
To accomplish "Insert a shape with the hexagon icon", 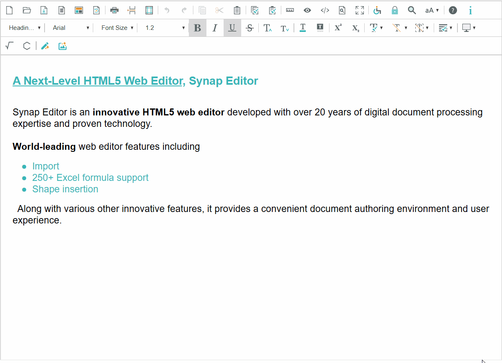I will 27,46.
